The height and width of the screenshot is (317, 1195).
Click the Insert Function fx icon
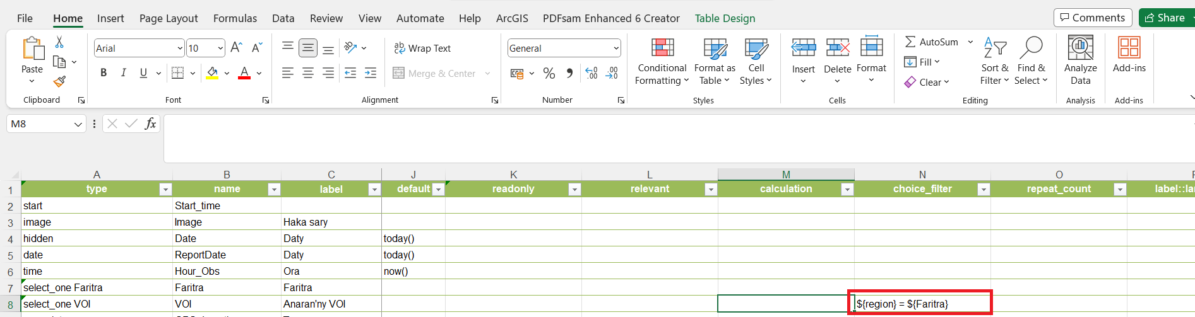coord(150,124)
